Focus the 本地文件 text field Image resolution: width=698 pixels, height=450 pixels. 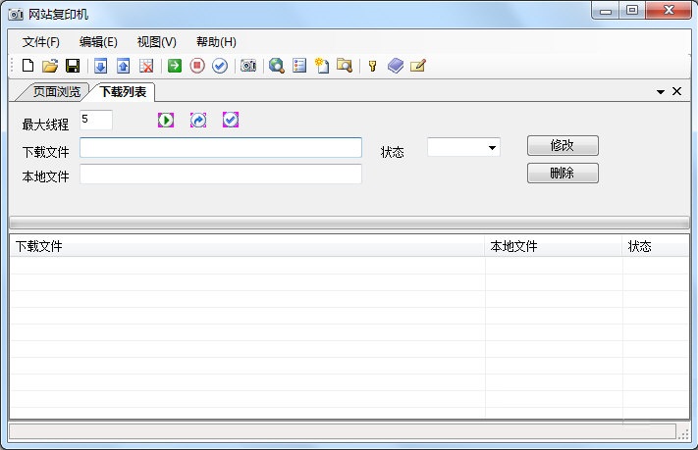click(221, 174)
